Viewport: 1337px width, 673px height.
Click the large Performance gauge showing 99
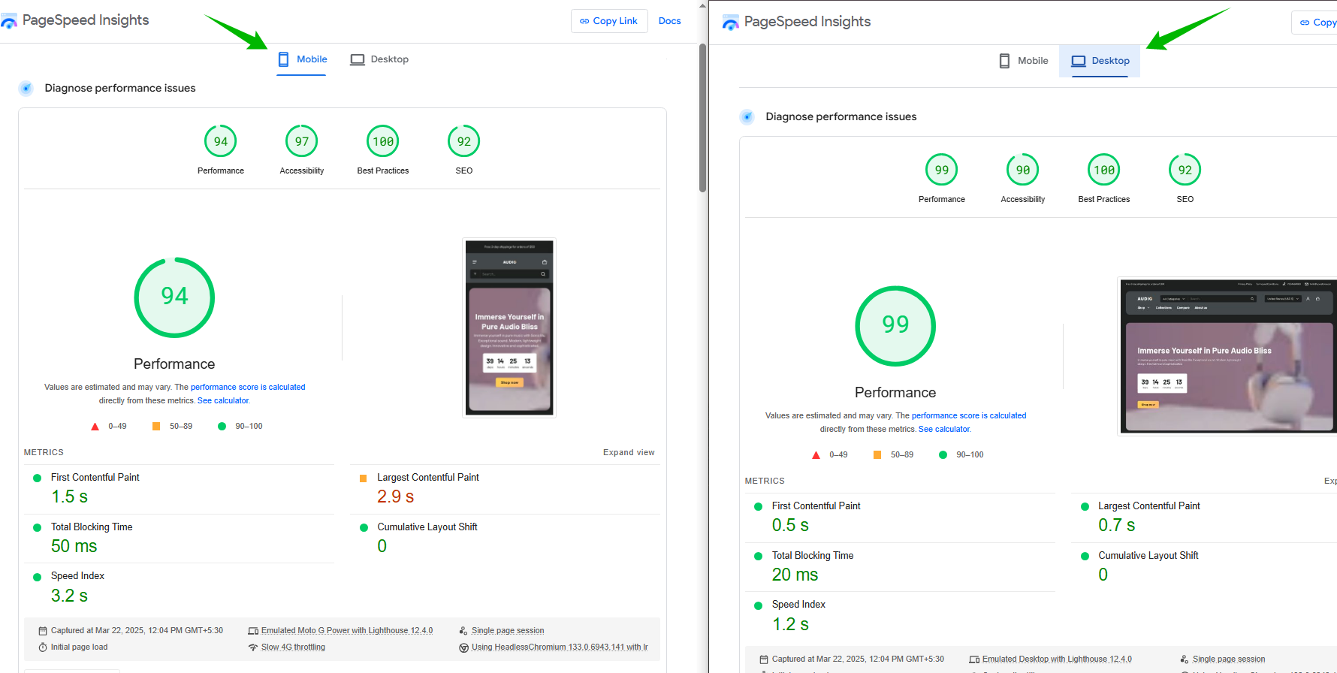pyautogui.click(x=895, y=326)
